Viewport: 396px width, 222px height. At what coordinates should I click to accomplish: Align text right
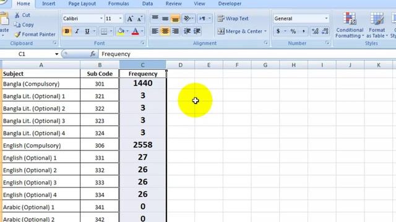pos(175,31)
